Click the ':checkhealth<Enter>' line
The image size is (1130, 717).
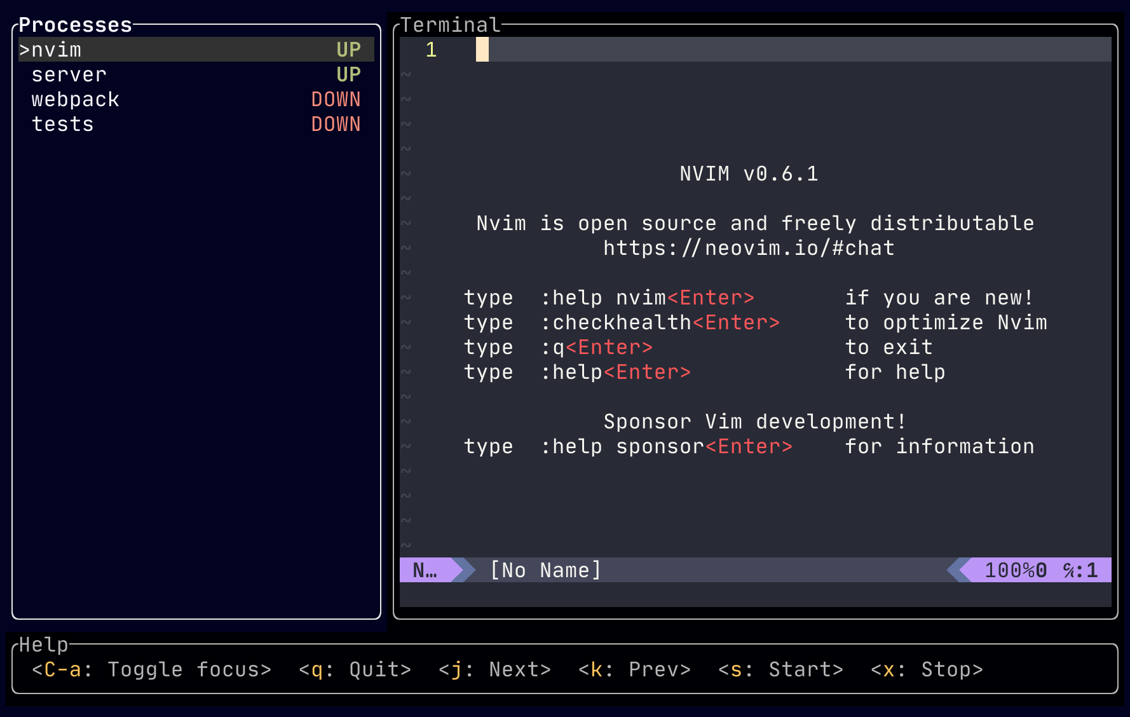[755, 322]
